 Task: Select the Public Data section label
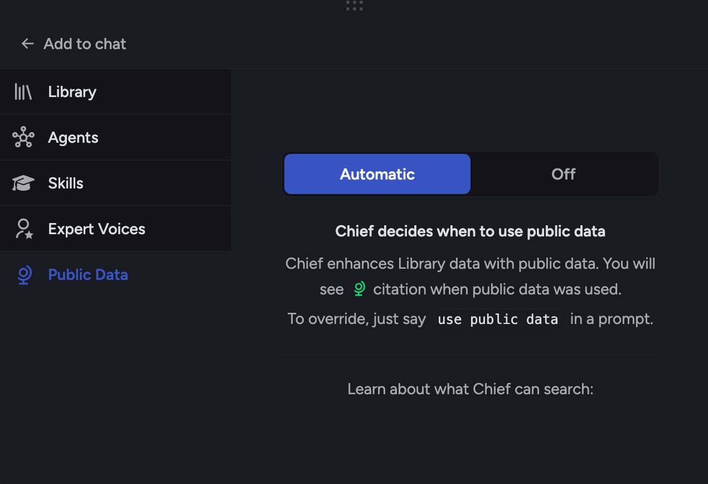[x=88, y=274]
